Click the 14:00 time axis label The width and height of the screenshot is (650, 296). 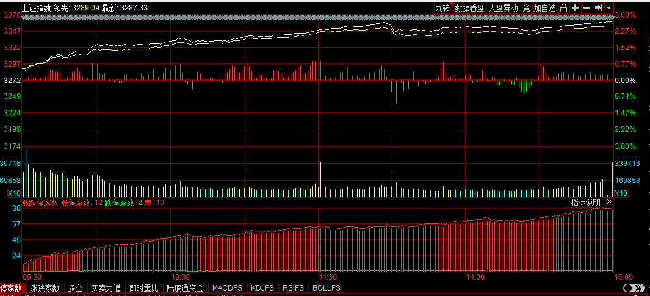(x=475, y=276)
